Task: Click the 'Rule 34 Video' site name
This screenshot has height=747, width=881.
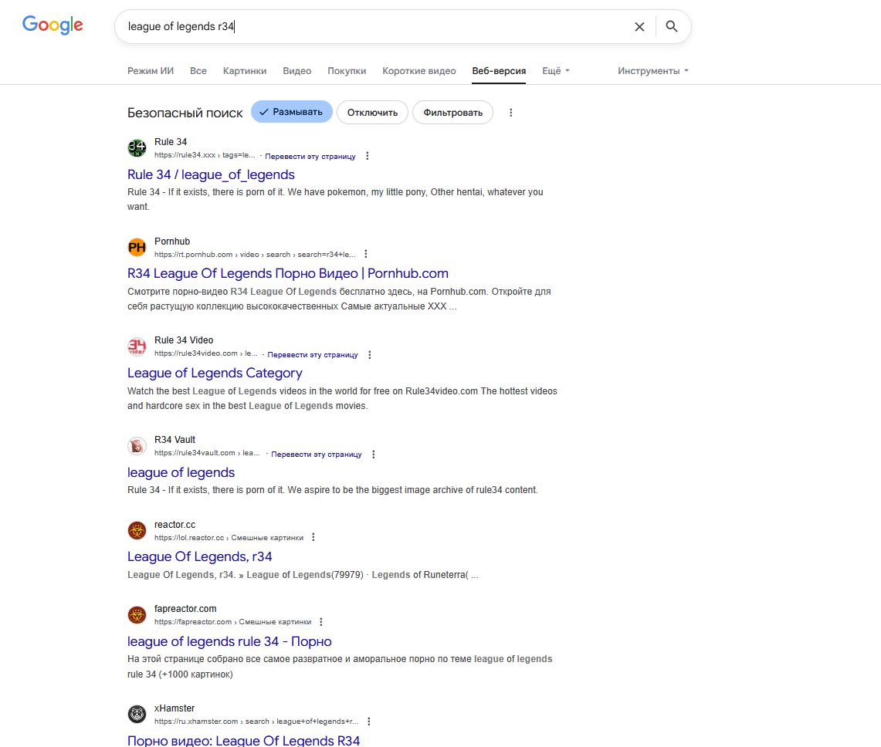Action: pos(184,340)
